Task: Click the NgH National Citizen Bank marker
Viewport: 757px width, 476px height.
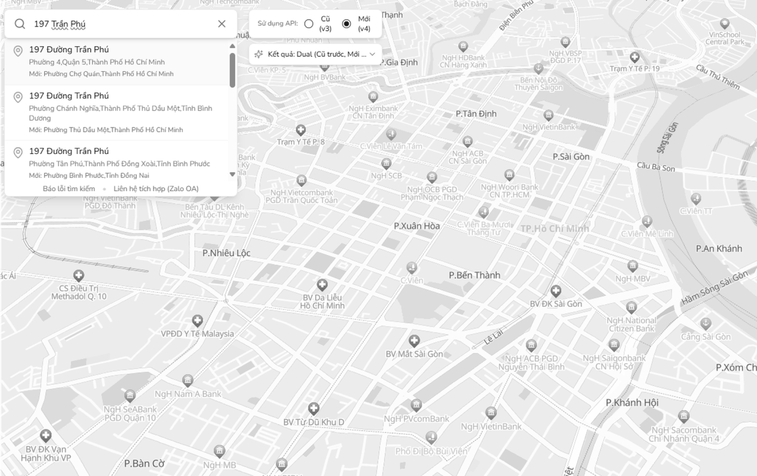Action: point(632,308)
